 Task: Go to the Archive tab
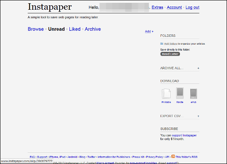point(93,29)
